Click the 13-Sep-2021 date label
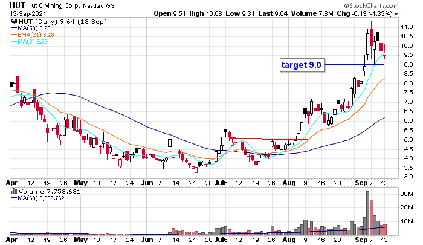This screenshot has height=245, width=423. (28, 13)
